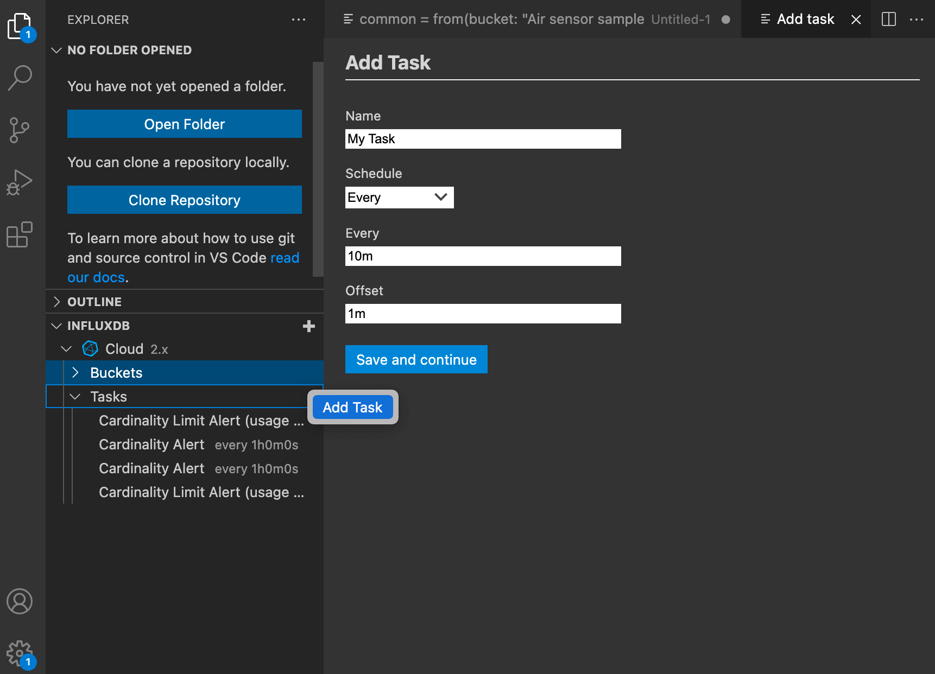This screenshot has height=674, width=935.
Task: Add a new InfluxDB connection with the plus icon
Action: click(x=308, y=326)
